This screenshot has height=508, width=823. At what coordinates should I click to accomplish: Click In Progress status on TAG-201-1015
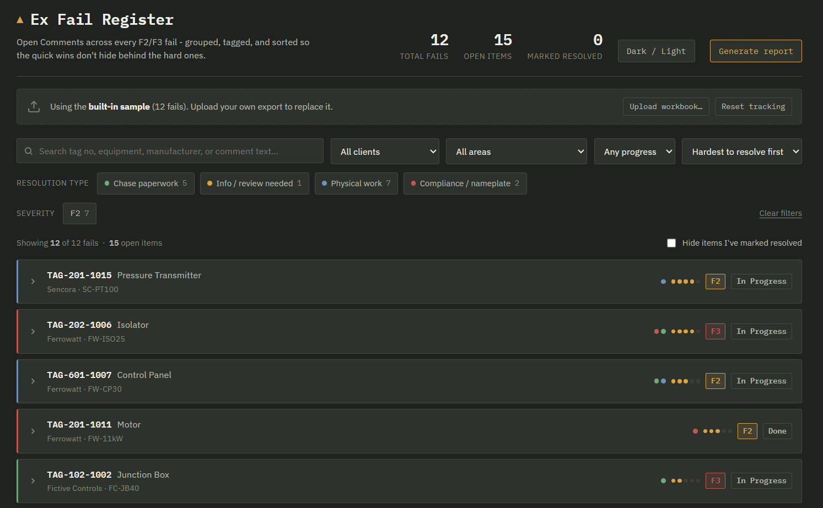(761, 282)
